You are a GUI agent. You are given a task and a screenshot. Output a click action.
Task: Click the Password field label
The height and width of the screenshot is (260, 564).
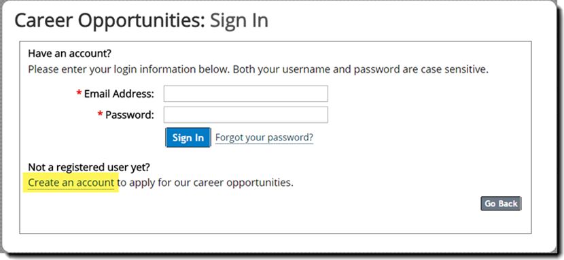[x=130, y=115]
